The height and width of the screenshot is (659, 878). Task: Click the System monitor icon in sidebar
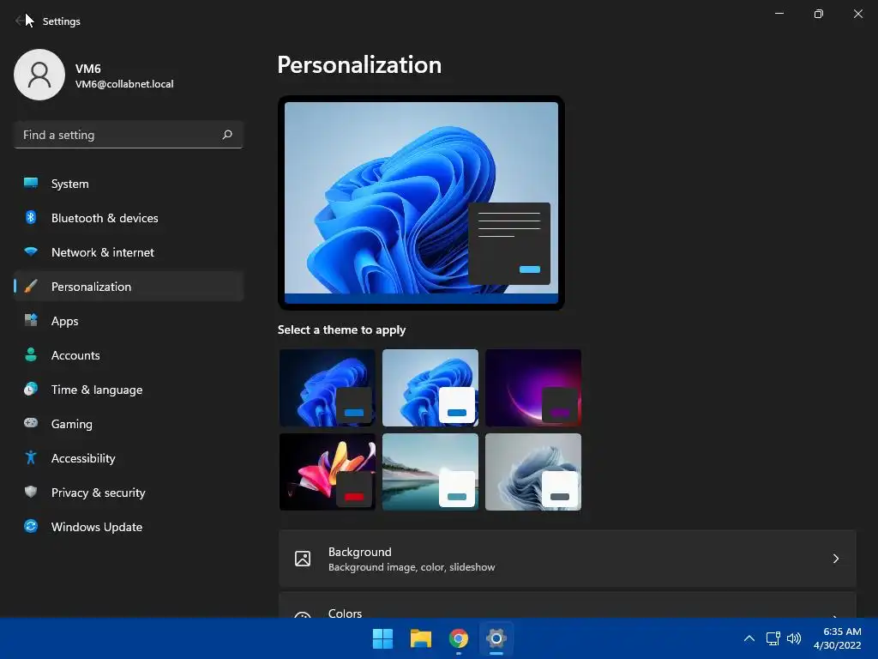click(31, 184)
